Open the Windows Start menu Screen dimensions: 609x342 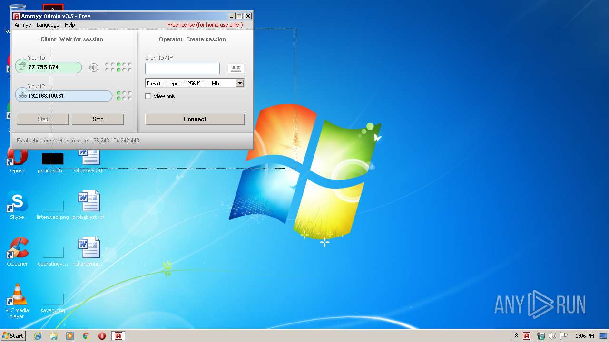13,336
